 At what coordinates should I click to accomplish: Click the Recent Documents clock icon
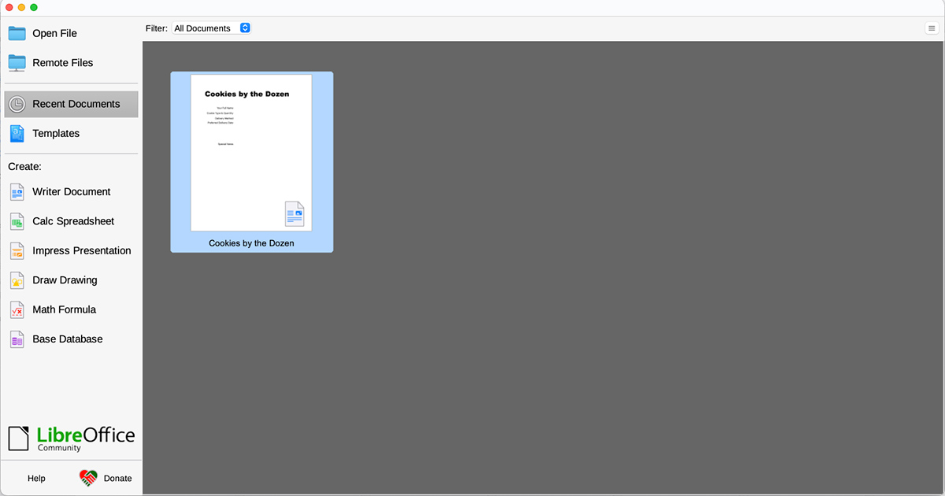coord(17,103)
